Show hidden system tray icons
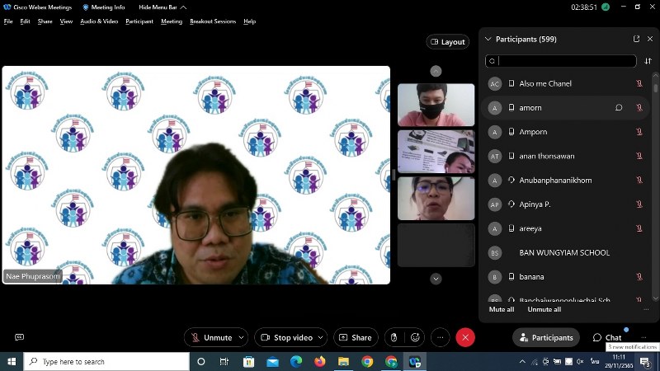This screenshot has height=371, width=660. (x=522, y=361)
